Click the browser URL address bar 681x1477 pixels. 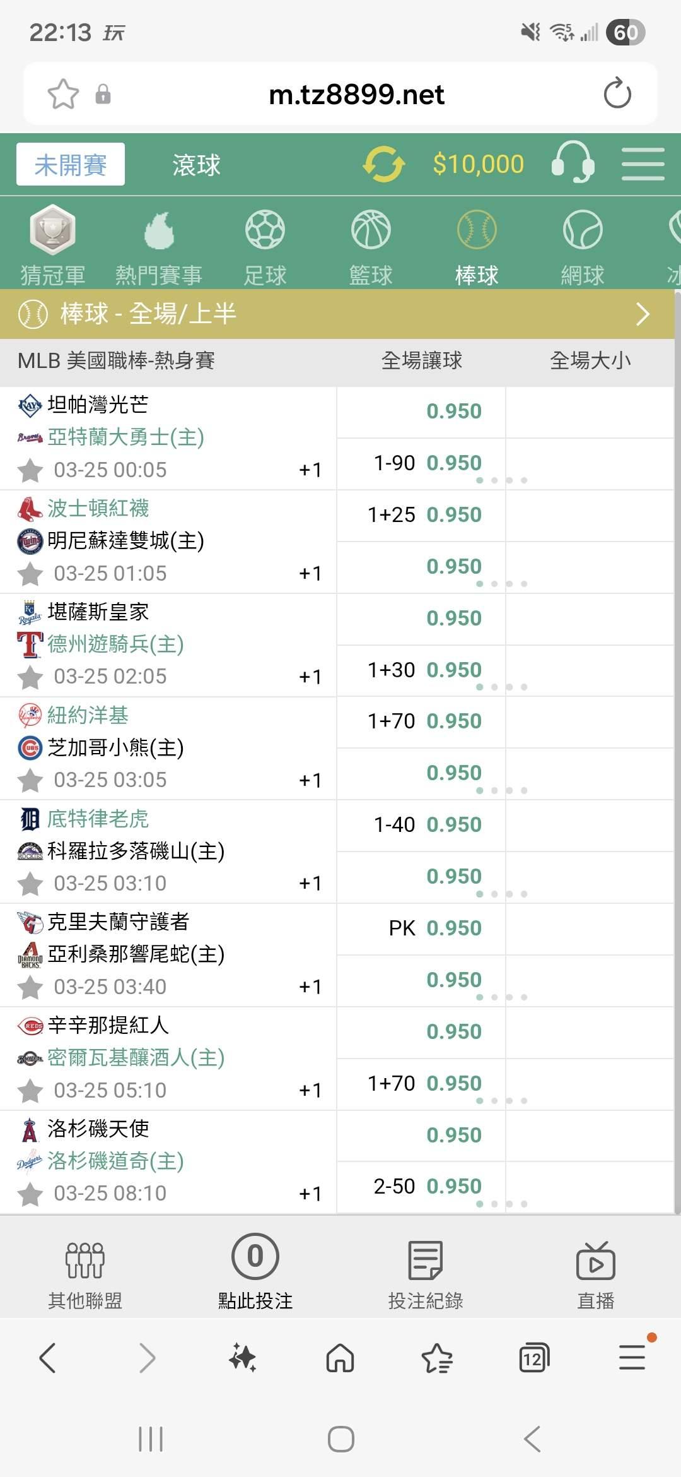pyautogui.click(x=356, y=95)
